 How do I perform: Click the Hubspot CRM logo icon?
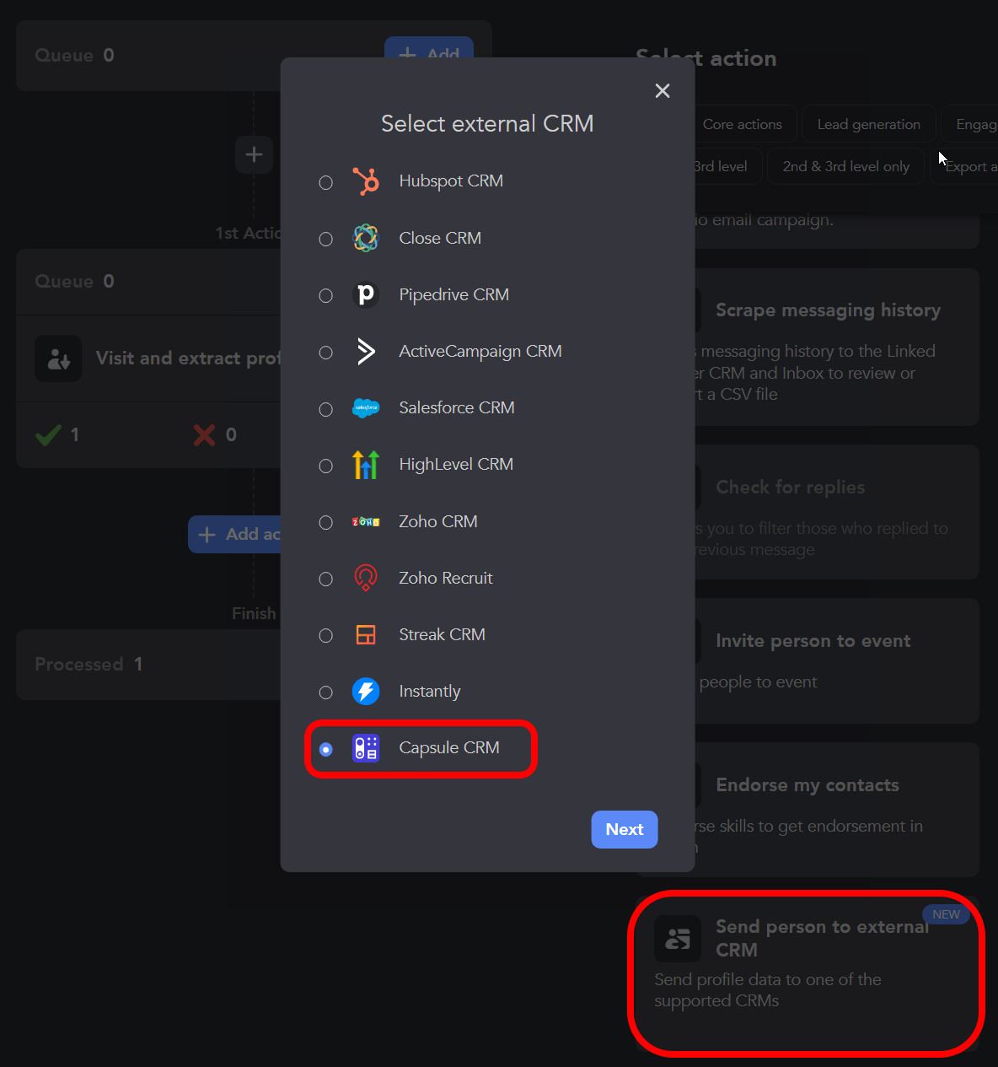(x=366, y=181)
